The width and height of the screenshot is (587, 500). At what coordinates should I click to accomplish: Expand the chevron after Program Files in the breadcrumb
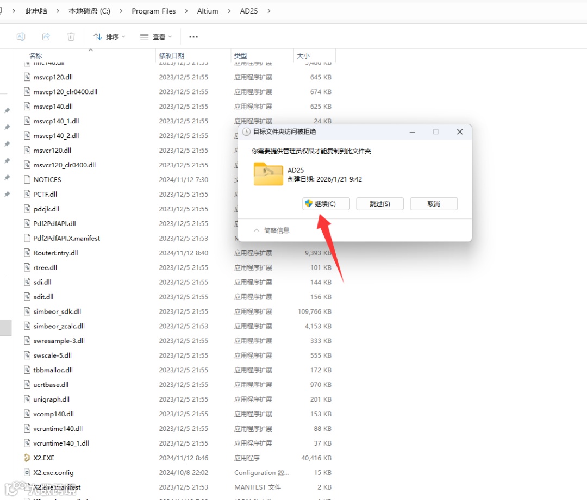(x=186, y=11)
